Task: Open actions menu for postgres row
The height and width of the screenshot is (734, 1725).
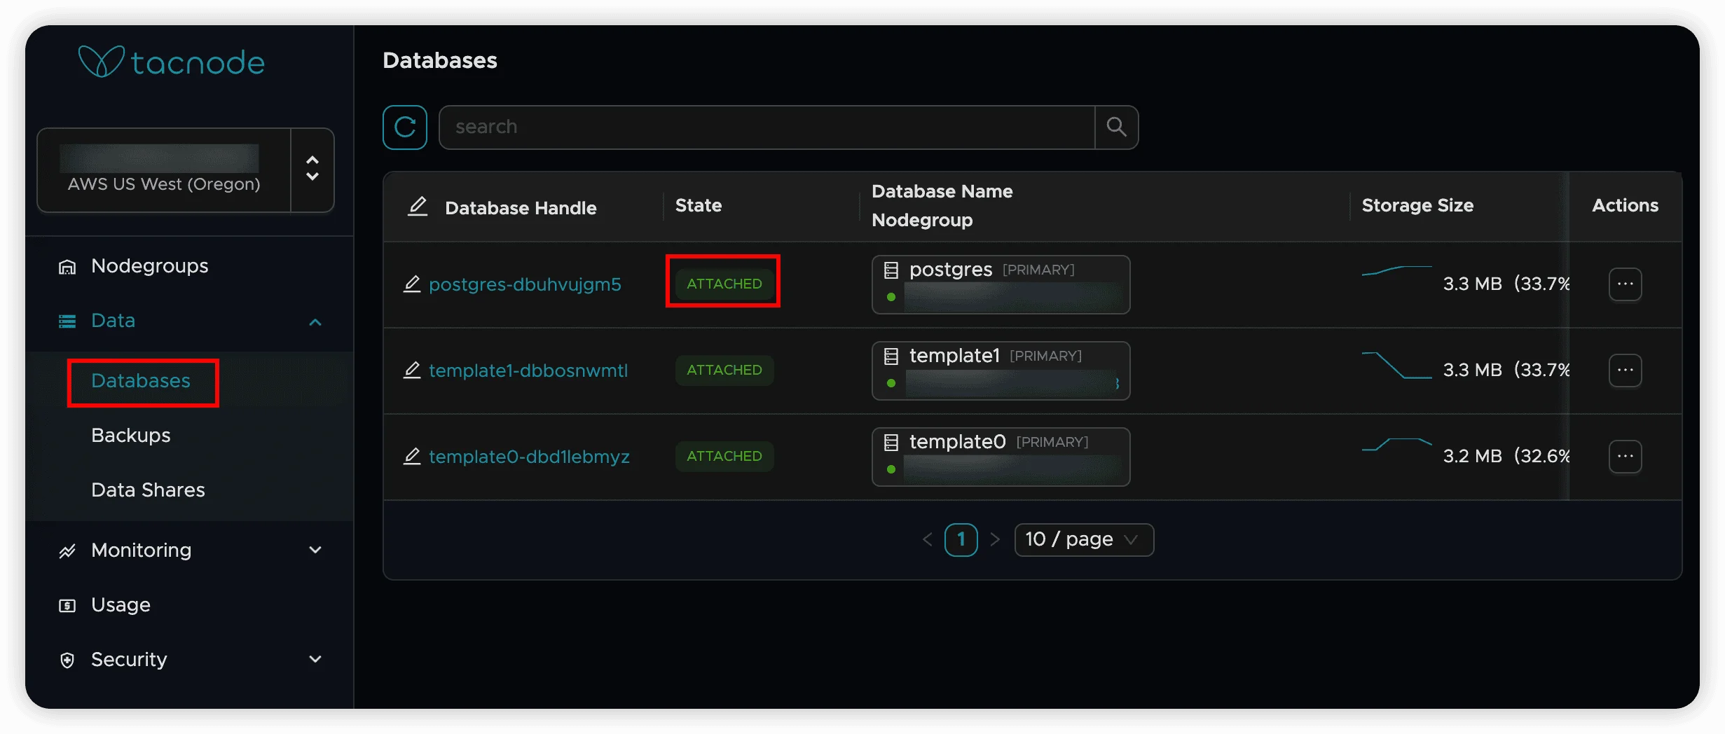Action: click(1625, 284)
